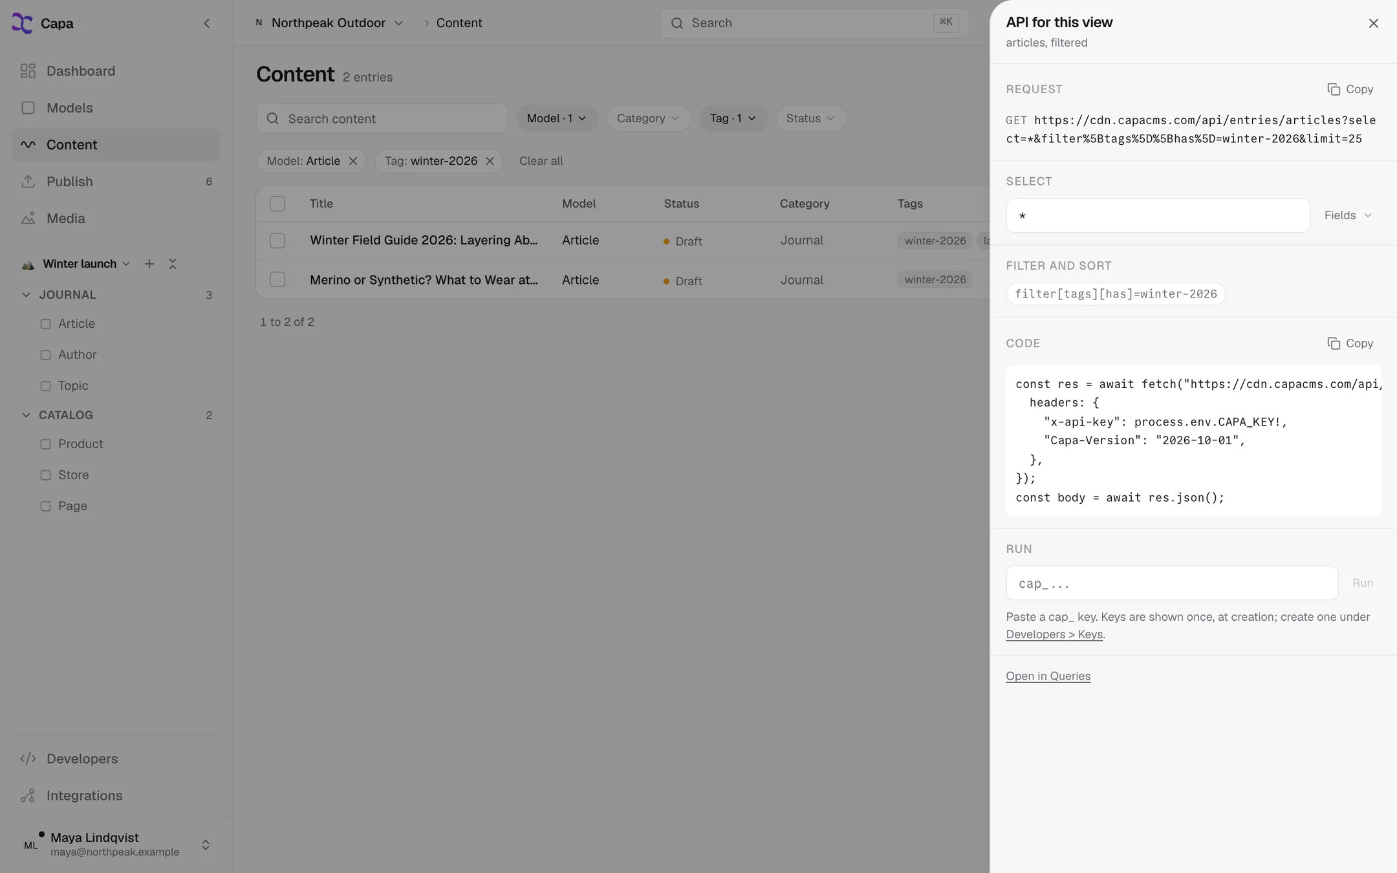
Task: Click the Capa logo icon
Action: [x=22, y=23]
